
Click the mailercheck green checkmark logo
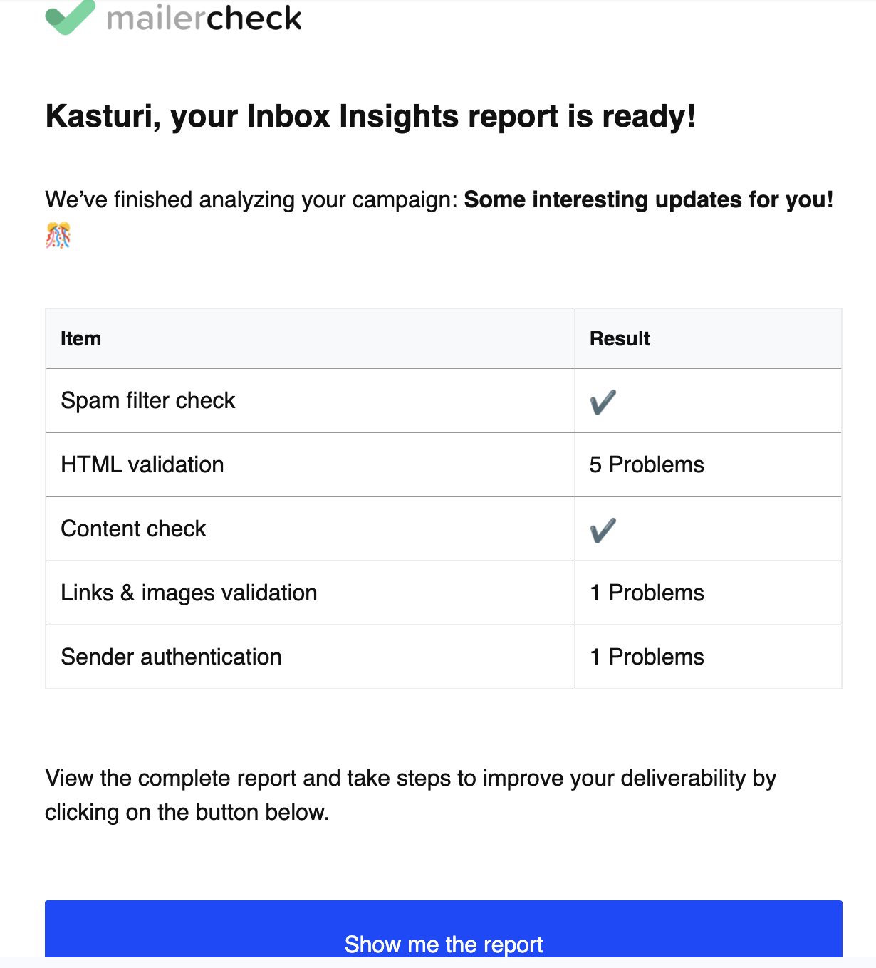click(70, 17)
